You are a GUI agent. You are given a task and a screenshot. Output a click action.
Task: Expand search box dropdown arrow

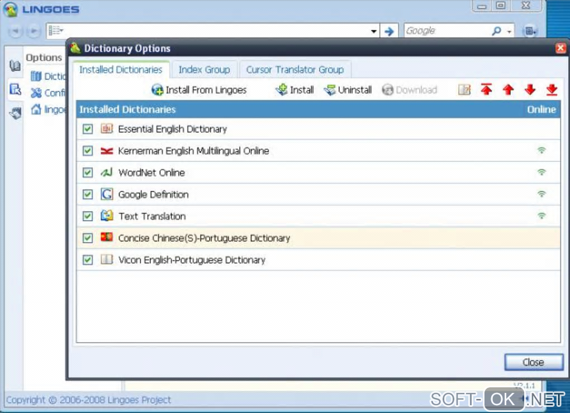[x=374, y=32]
